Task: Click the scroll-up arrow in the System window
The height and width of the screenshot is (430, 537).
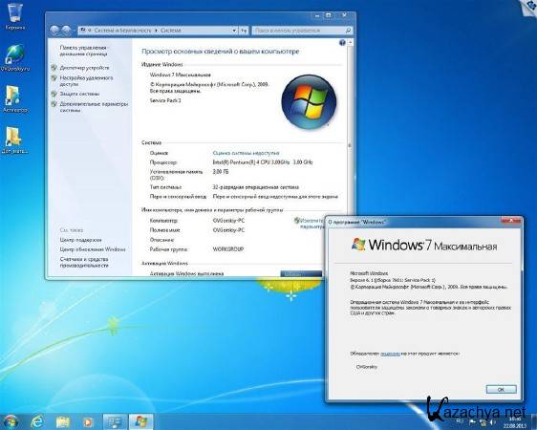Action: [x=350, y=43]
